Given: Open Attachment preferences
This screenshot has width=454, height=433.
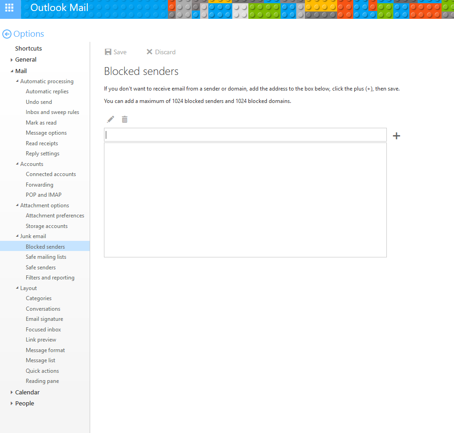Looking at the screenshot, I should pyautogui.click(x=55, y=216).
